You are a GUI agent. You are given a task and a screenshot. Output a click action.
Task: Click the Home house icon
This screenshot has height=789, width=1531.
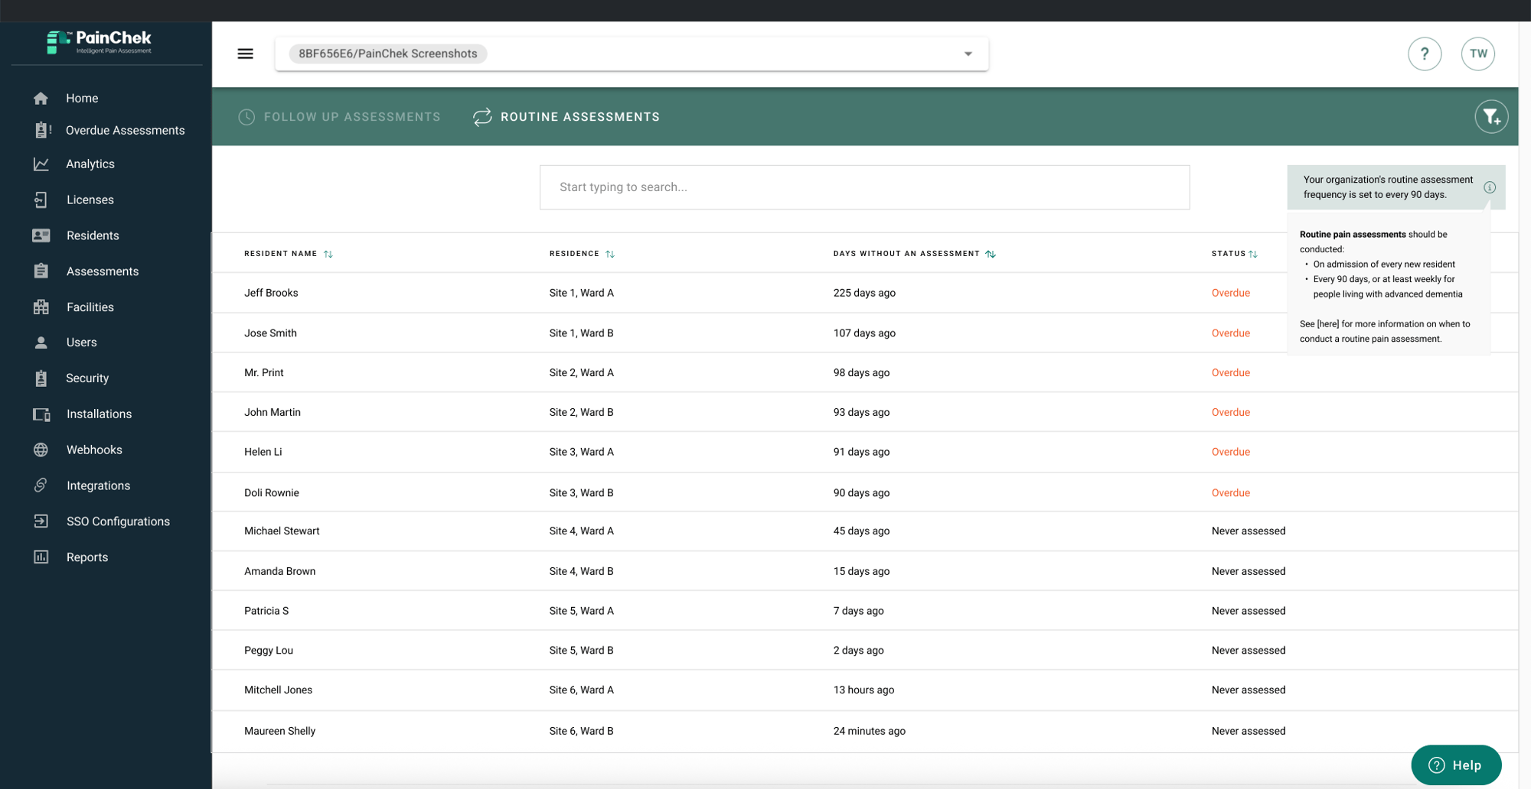click(41, 98)
